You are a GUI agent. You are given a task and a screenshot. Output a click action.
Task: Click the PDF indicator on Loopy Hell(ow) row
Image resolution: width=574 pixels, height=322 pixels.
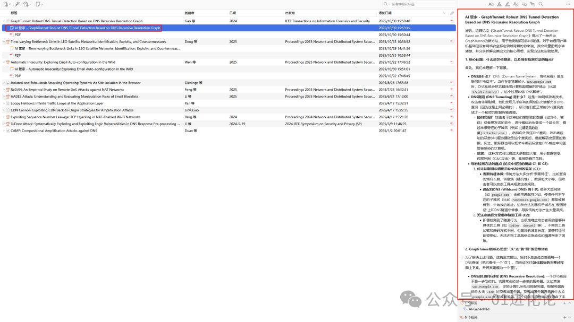click(x=452, y=103)
